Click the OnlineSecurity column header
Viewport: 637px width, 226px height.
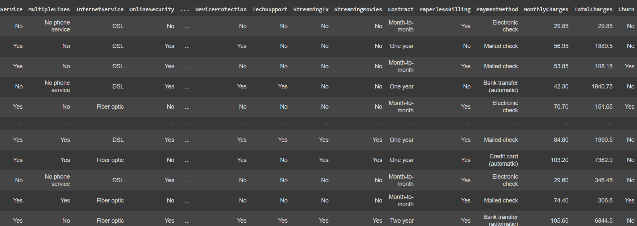[152, 9]
